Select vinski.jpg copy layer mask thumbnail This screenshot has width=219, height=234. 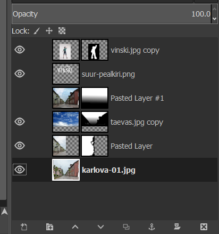[x=95, y=50]
